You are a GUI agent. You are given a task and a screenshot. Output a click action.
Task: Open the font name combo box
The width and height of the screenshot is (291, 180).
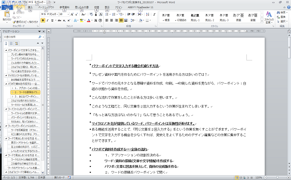(49, 14)
